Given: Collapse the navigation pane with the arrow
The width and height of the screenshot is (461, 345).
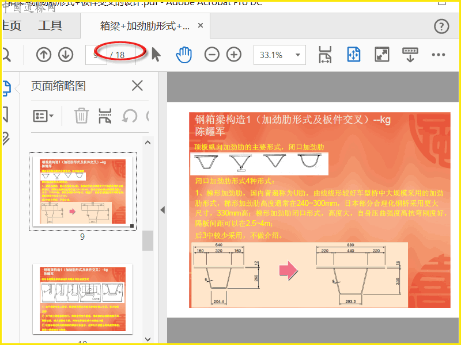Looking at the screenshot, I should [163, 210].
